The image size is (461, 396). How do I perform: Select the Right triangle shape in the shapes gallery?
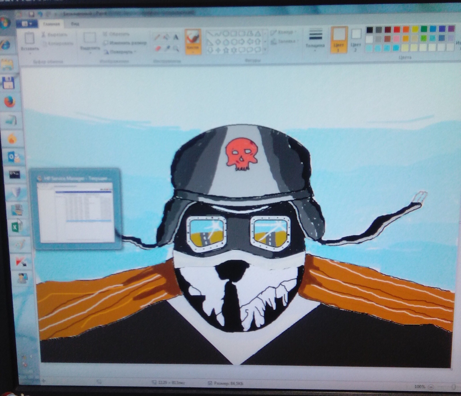[x=210, y=42]
